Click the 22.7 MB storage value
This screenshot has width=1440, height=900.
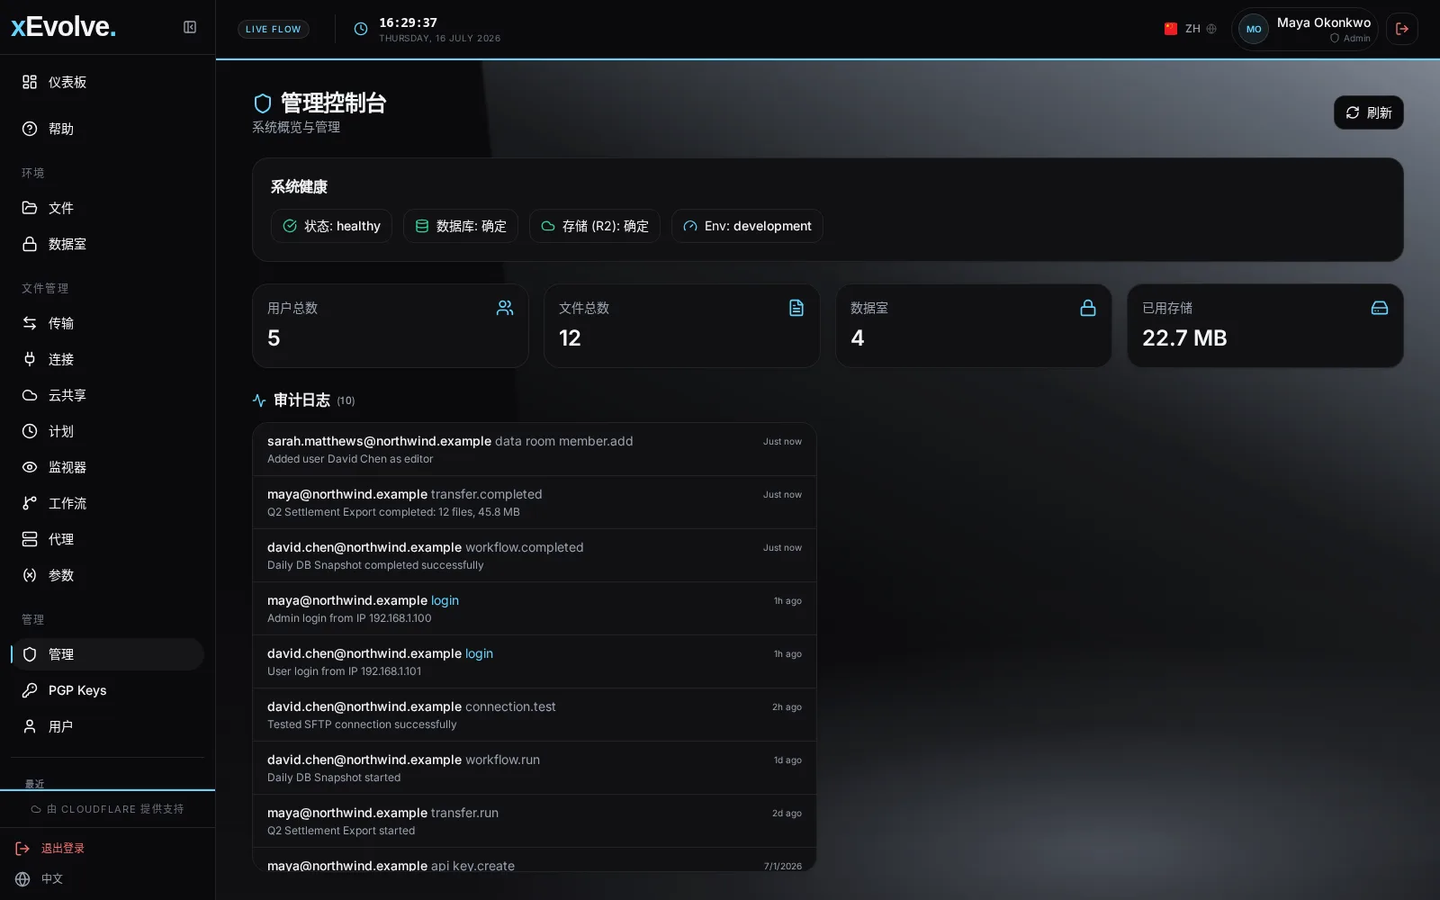coord(1184,338)
